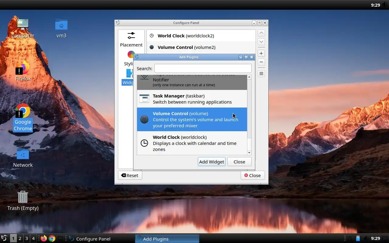Open the vm3 home folder icon
This screenshot has height=243, width=389.
[x=61, y=28]
